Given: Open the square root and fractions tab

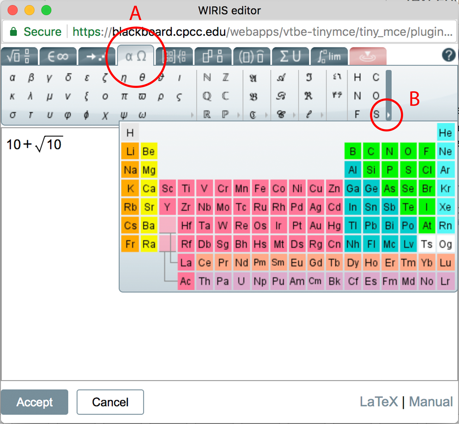Looking at the screenshot, I should coord(19,57).
